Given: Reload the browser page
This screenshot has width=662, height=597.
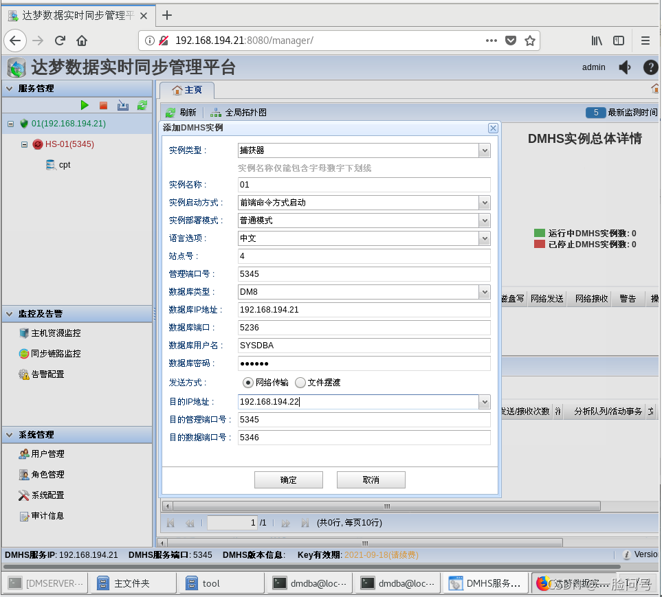Looking at the screenshot, I should coord(60,41).
